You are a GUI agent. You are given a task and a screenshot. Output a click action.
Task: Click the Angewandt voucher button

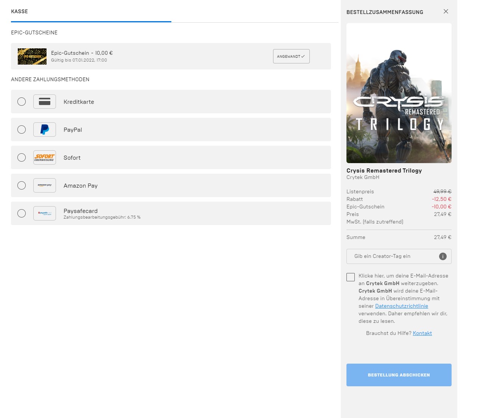click(291, 56)
